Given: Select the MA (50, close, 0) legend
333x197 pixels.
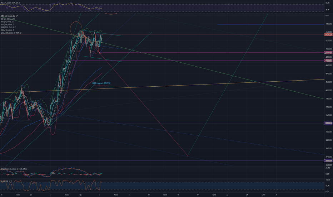Looking at the screenshot, I should point(7,22).
